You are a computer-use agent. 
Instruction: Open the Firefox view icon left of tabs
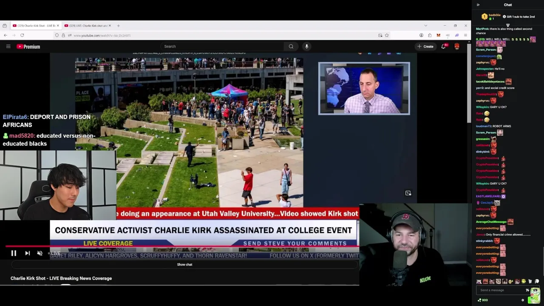point(4,25)
